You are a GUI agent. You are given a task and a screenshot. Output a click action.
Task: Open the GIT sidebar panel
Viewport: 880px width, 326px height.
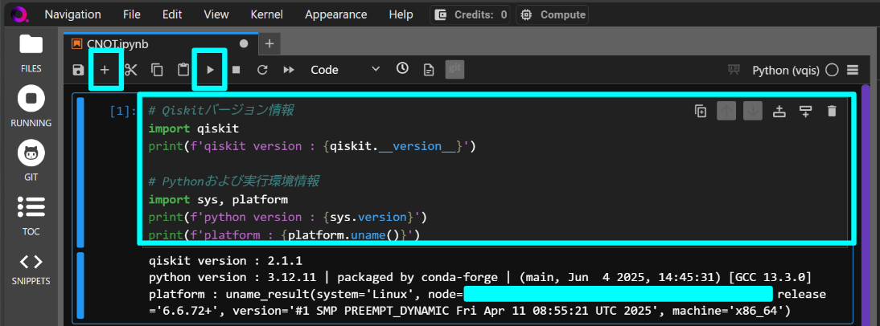point(31,161)
